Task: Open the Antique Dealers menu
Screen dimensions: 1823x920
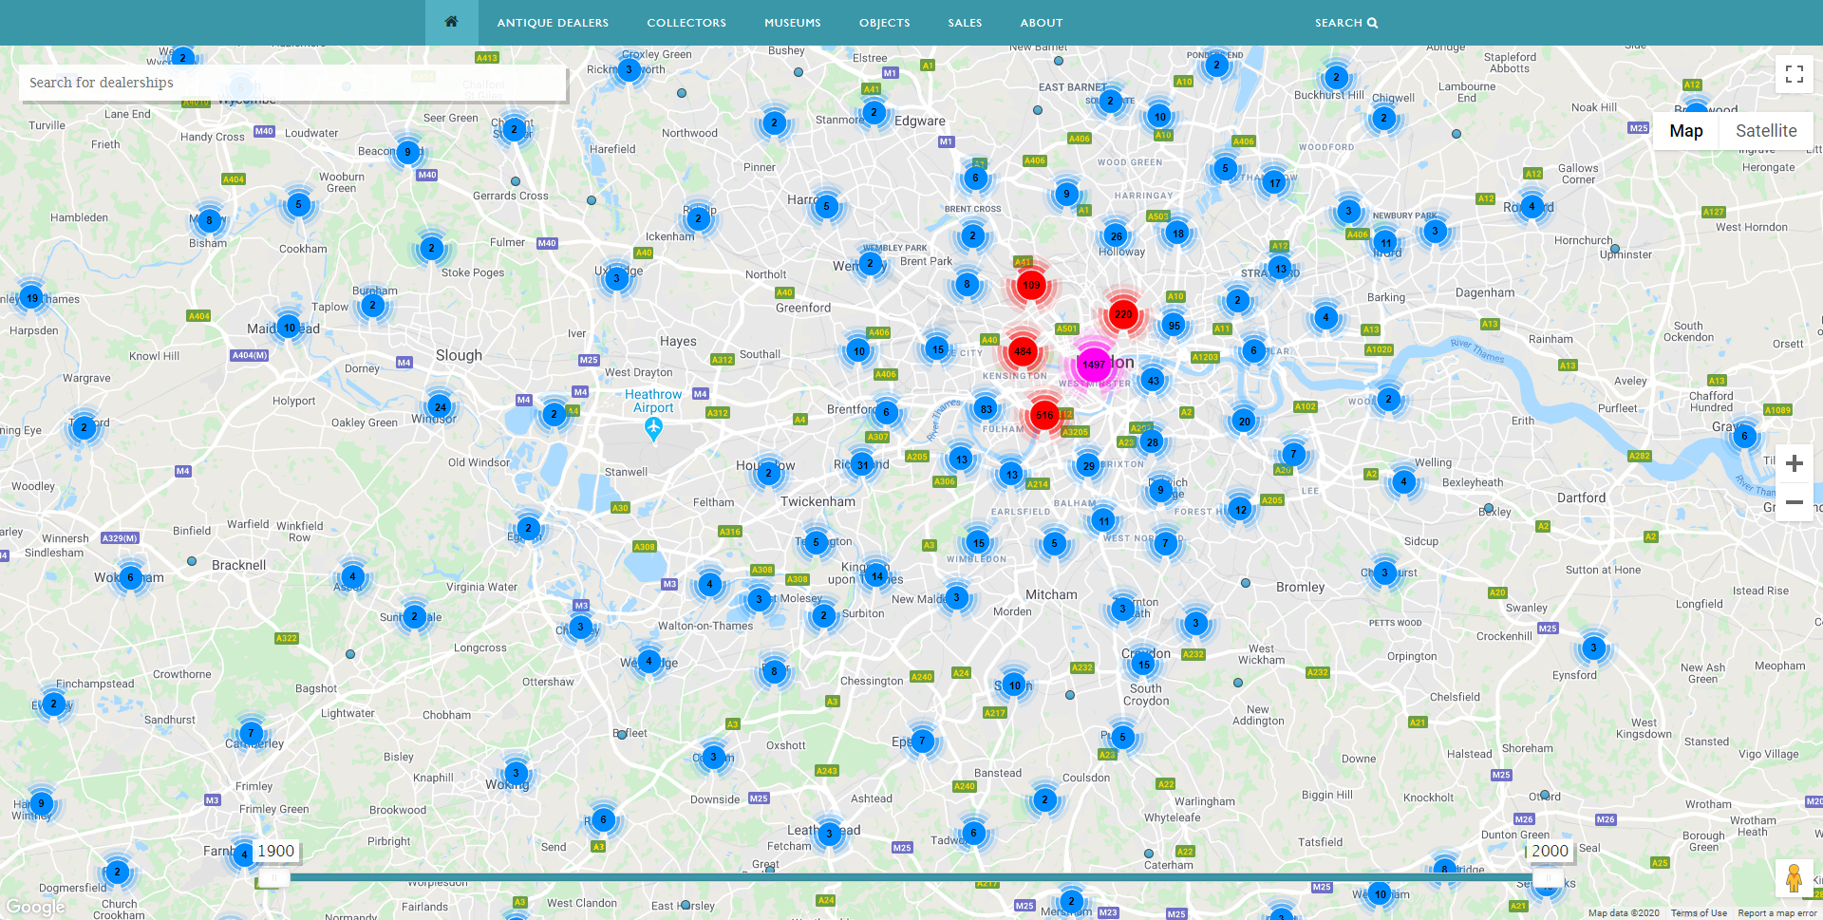Action: (x=553, y=23)
